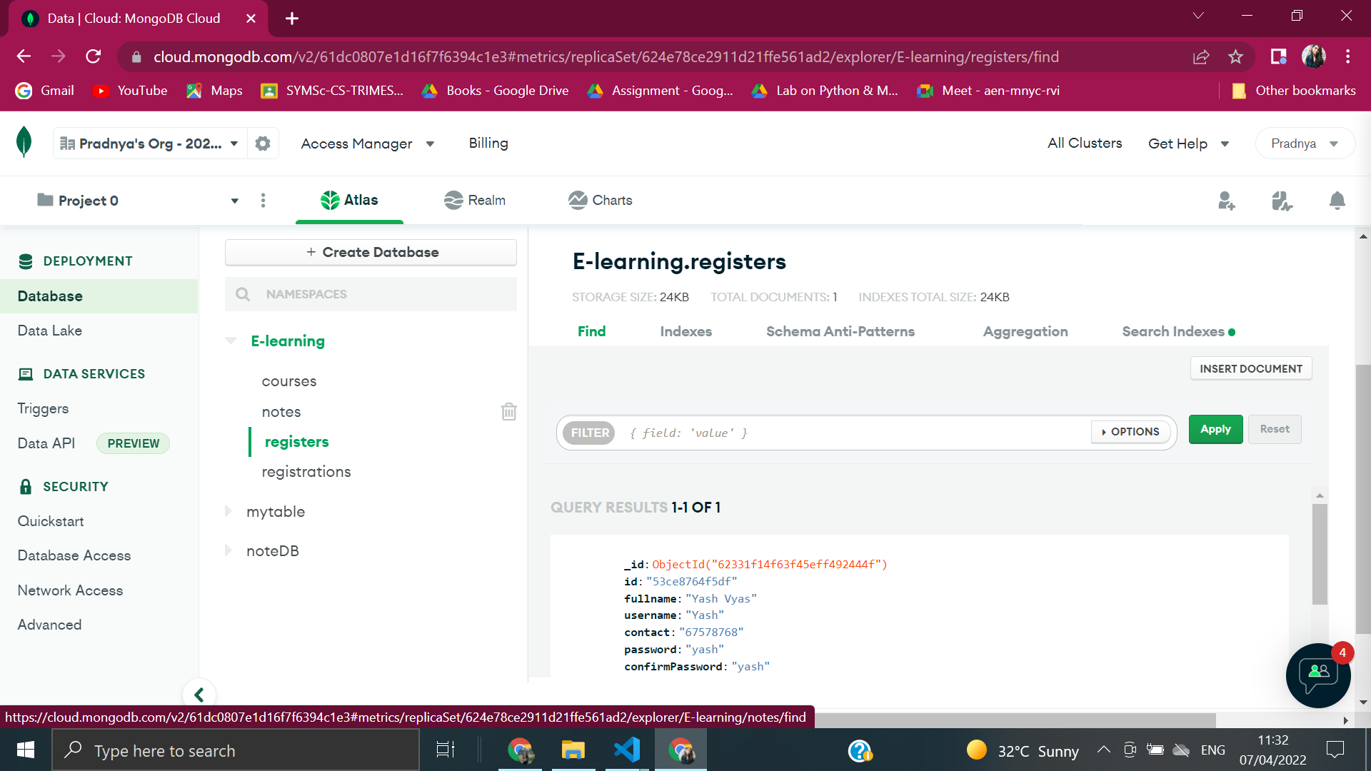1371x771 pixels.
Task: Open Visual Studio Code from the taskbar
Action: [626, 750]
